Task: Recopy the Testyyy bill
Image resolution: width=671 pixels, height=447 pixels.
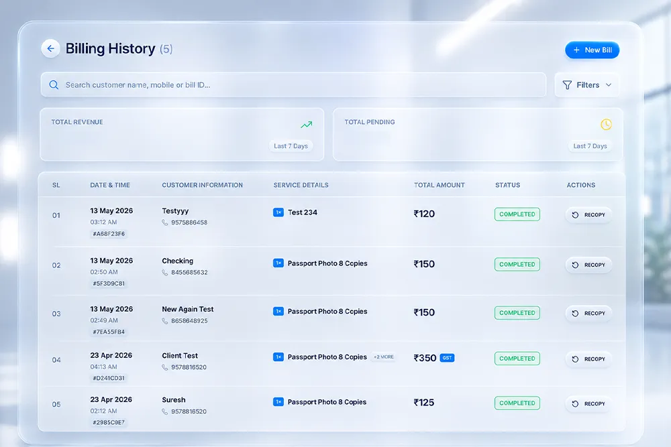Action: [589, 215]
